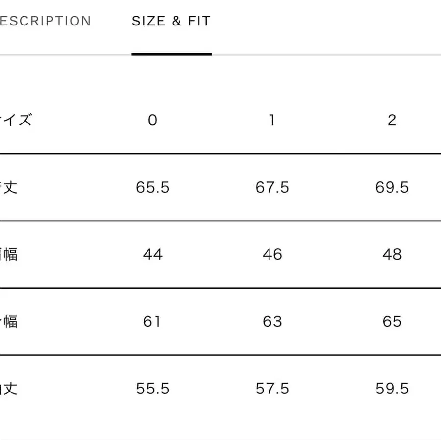
Task: Click the 59.5 sleeve value
Action: (392, 389)
